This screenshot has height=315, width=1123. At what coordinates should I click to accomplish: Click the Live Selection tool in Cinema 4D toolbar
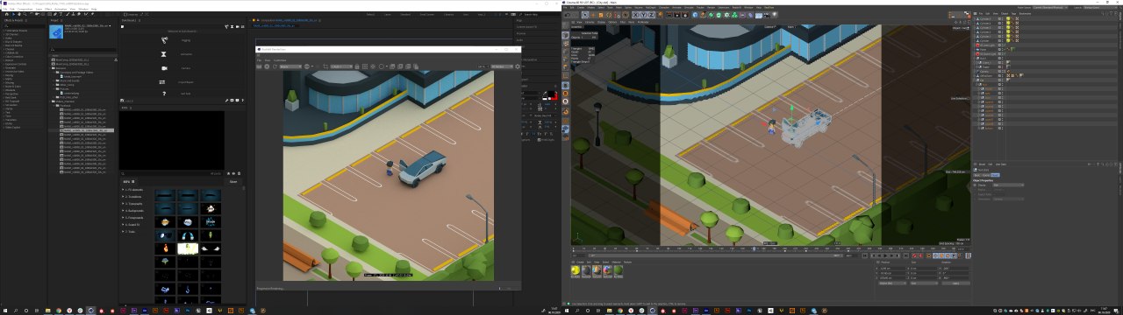coord(585,15)
